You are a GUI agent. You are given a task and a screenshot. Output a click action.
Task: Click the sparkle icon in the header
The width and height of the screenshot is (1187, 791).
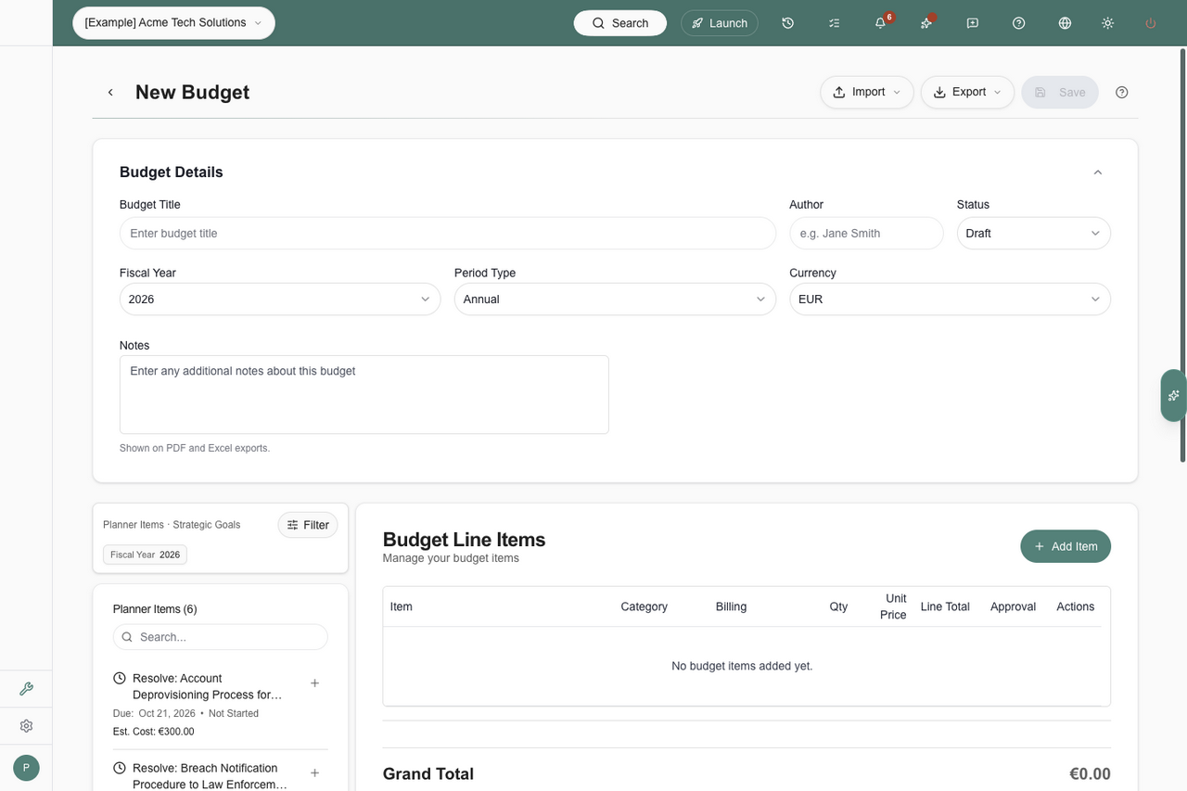(x=926, y=23)
